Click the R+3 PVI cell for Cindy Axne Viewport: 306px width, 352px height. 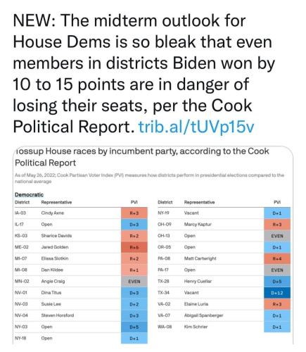[134, 213]
